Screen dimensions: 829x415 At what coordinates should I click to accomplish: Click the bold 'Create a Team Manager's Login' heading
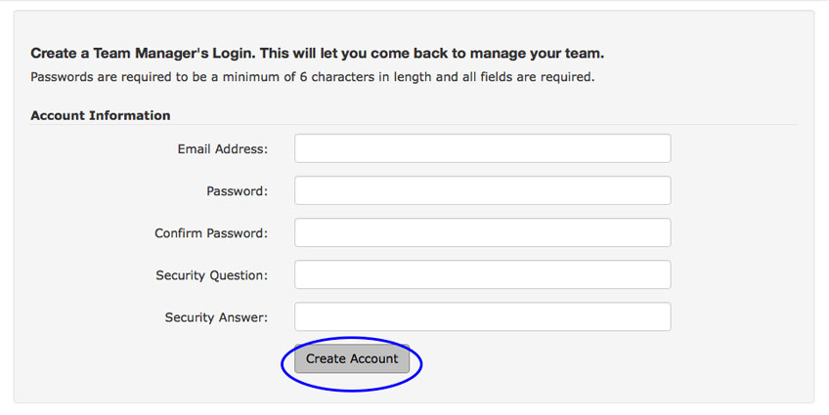tap(144, 54)
